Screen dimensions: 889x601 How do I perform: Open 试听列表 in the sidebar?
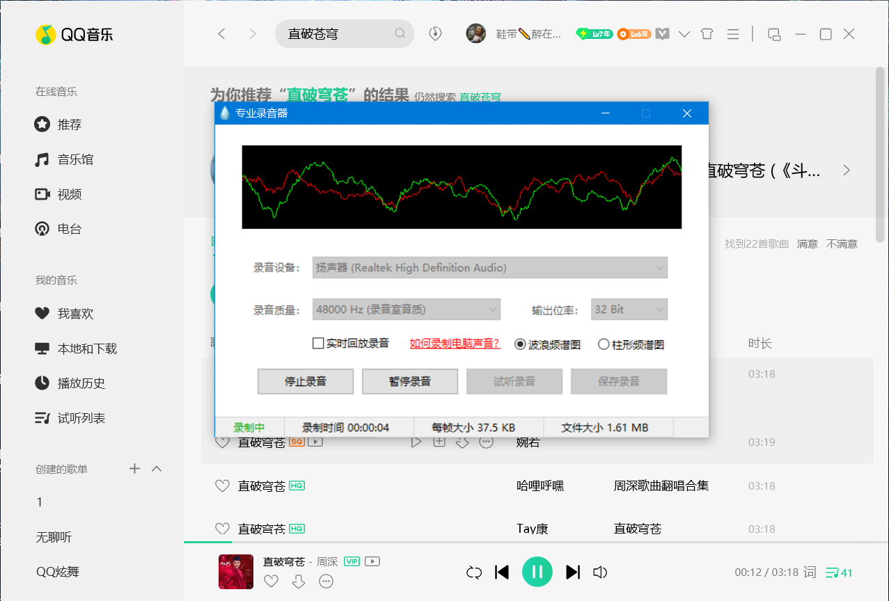point(70,418)
